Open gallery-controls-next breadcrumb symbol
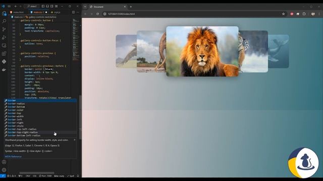 41,17
